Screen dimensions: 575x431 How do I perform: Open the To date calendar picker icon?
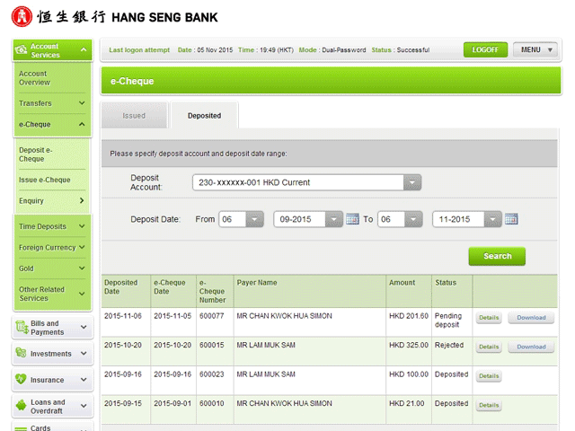pyautogui.click(x=511, y=219)
